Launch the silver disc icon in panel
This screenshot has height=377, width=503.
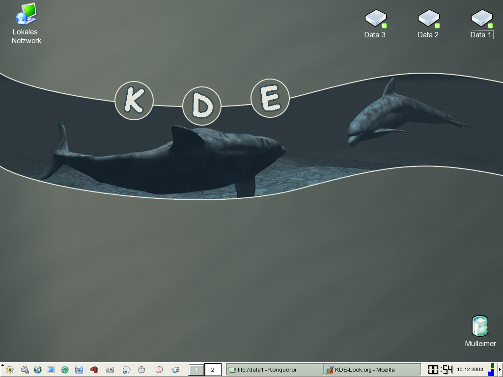click(x=142, y=370)
